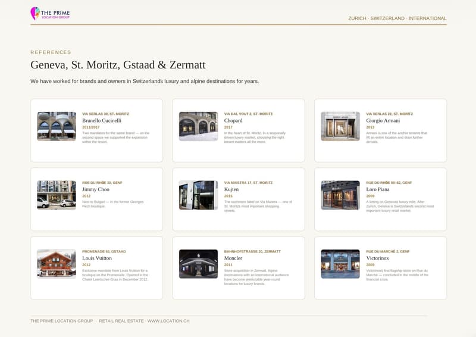The width and height of the screenshot is (476, 337).
Task: Click the address Bahnhofstrasse 20, Zermatt
Action: pos(252,252)
